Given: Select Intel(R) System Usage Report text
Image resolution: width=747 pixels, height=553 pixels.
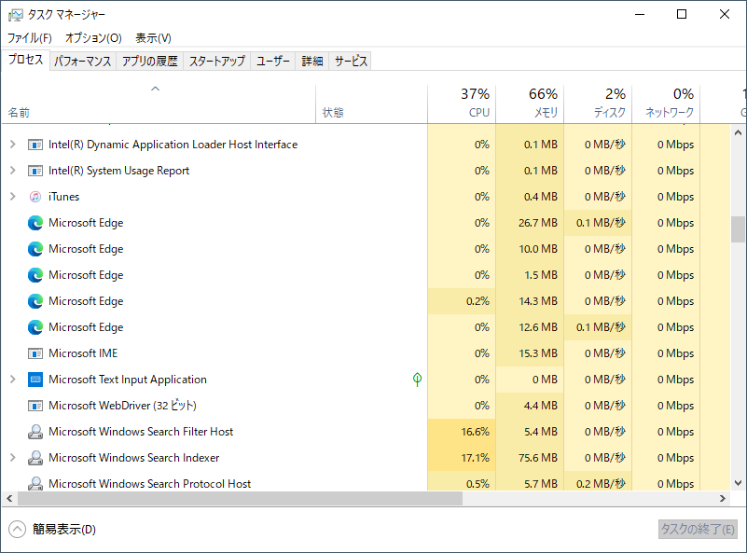Looking at the screenshot, I should (118, 171).
